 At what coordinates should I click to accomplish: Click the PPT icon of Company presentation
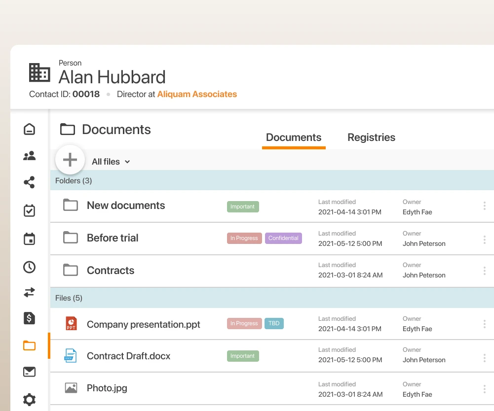coord(71,323)
